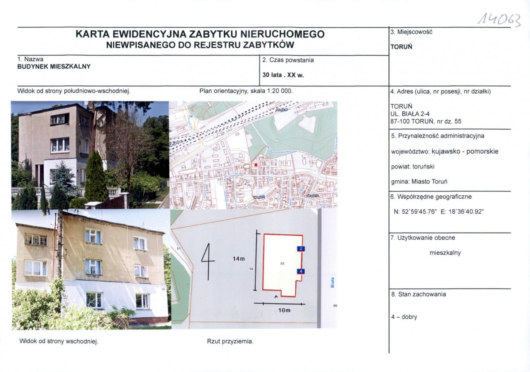Select the text 'gmina: Miasto Toruń'
Image resolution: width=530 pixels, height=372 pixels.
pyautogui.click(x=419, y=182)
